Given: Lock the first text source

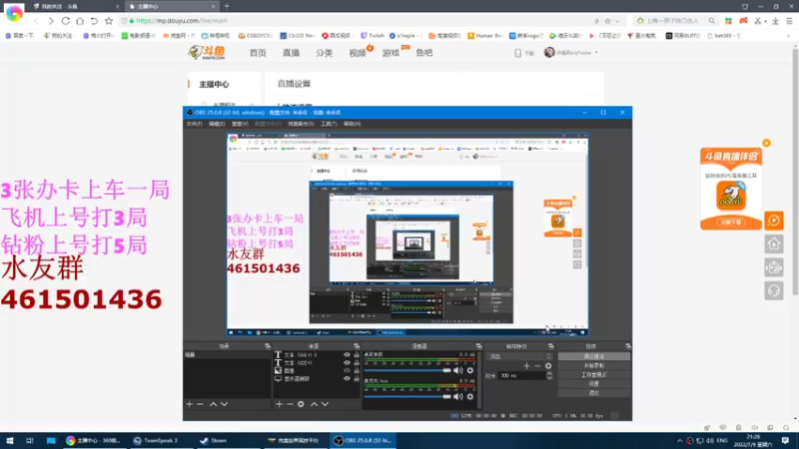Looking at the screenshot, I should pos(357,355).
